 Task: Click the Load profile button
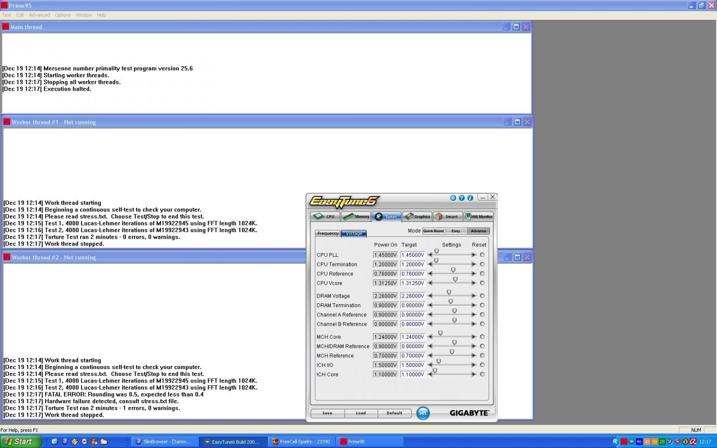pyautogui.click(x=361, y=413)
